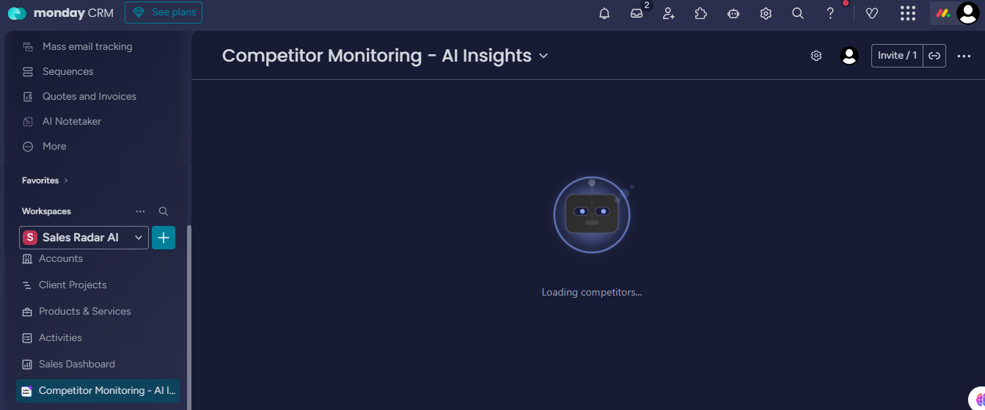Select Competitor Monitoring - AI Insights sidebar item
Image resolution: width=985 pixels, height=410 pixels.
[98, 390]
